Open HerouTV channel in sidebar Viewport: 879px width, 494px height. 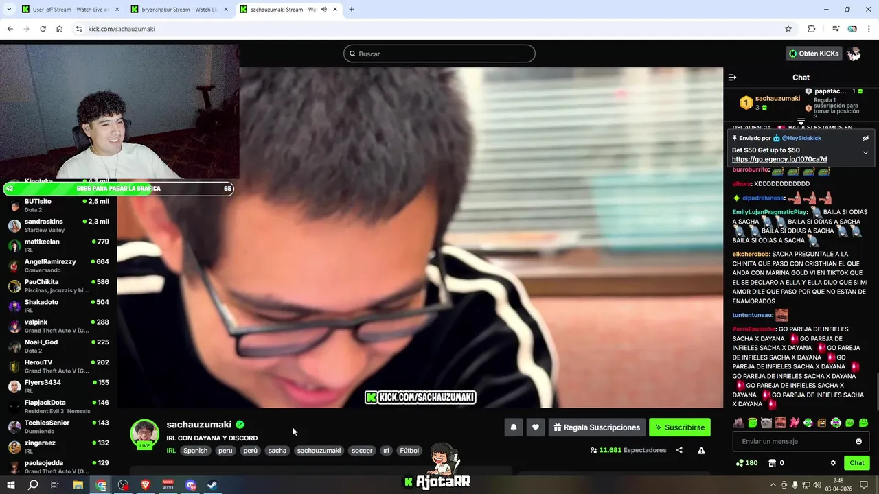(x=58, y=366)
